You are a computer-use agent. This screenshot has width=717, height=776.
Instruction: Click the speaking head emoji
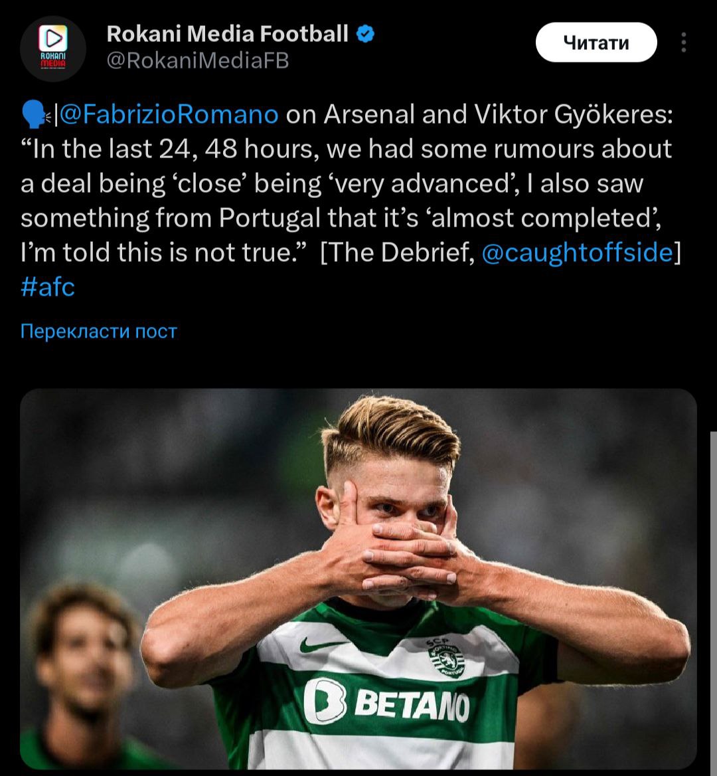tap(35, 116)
